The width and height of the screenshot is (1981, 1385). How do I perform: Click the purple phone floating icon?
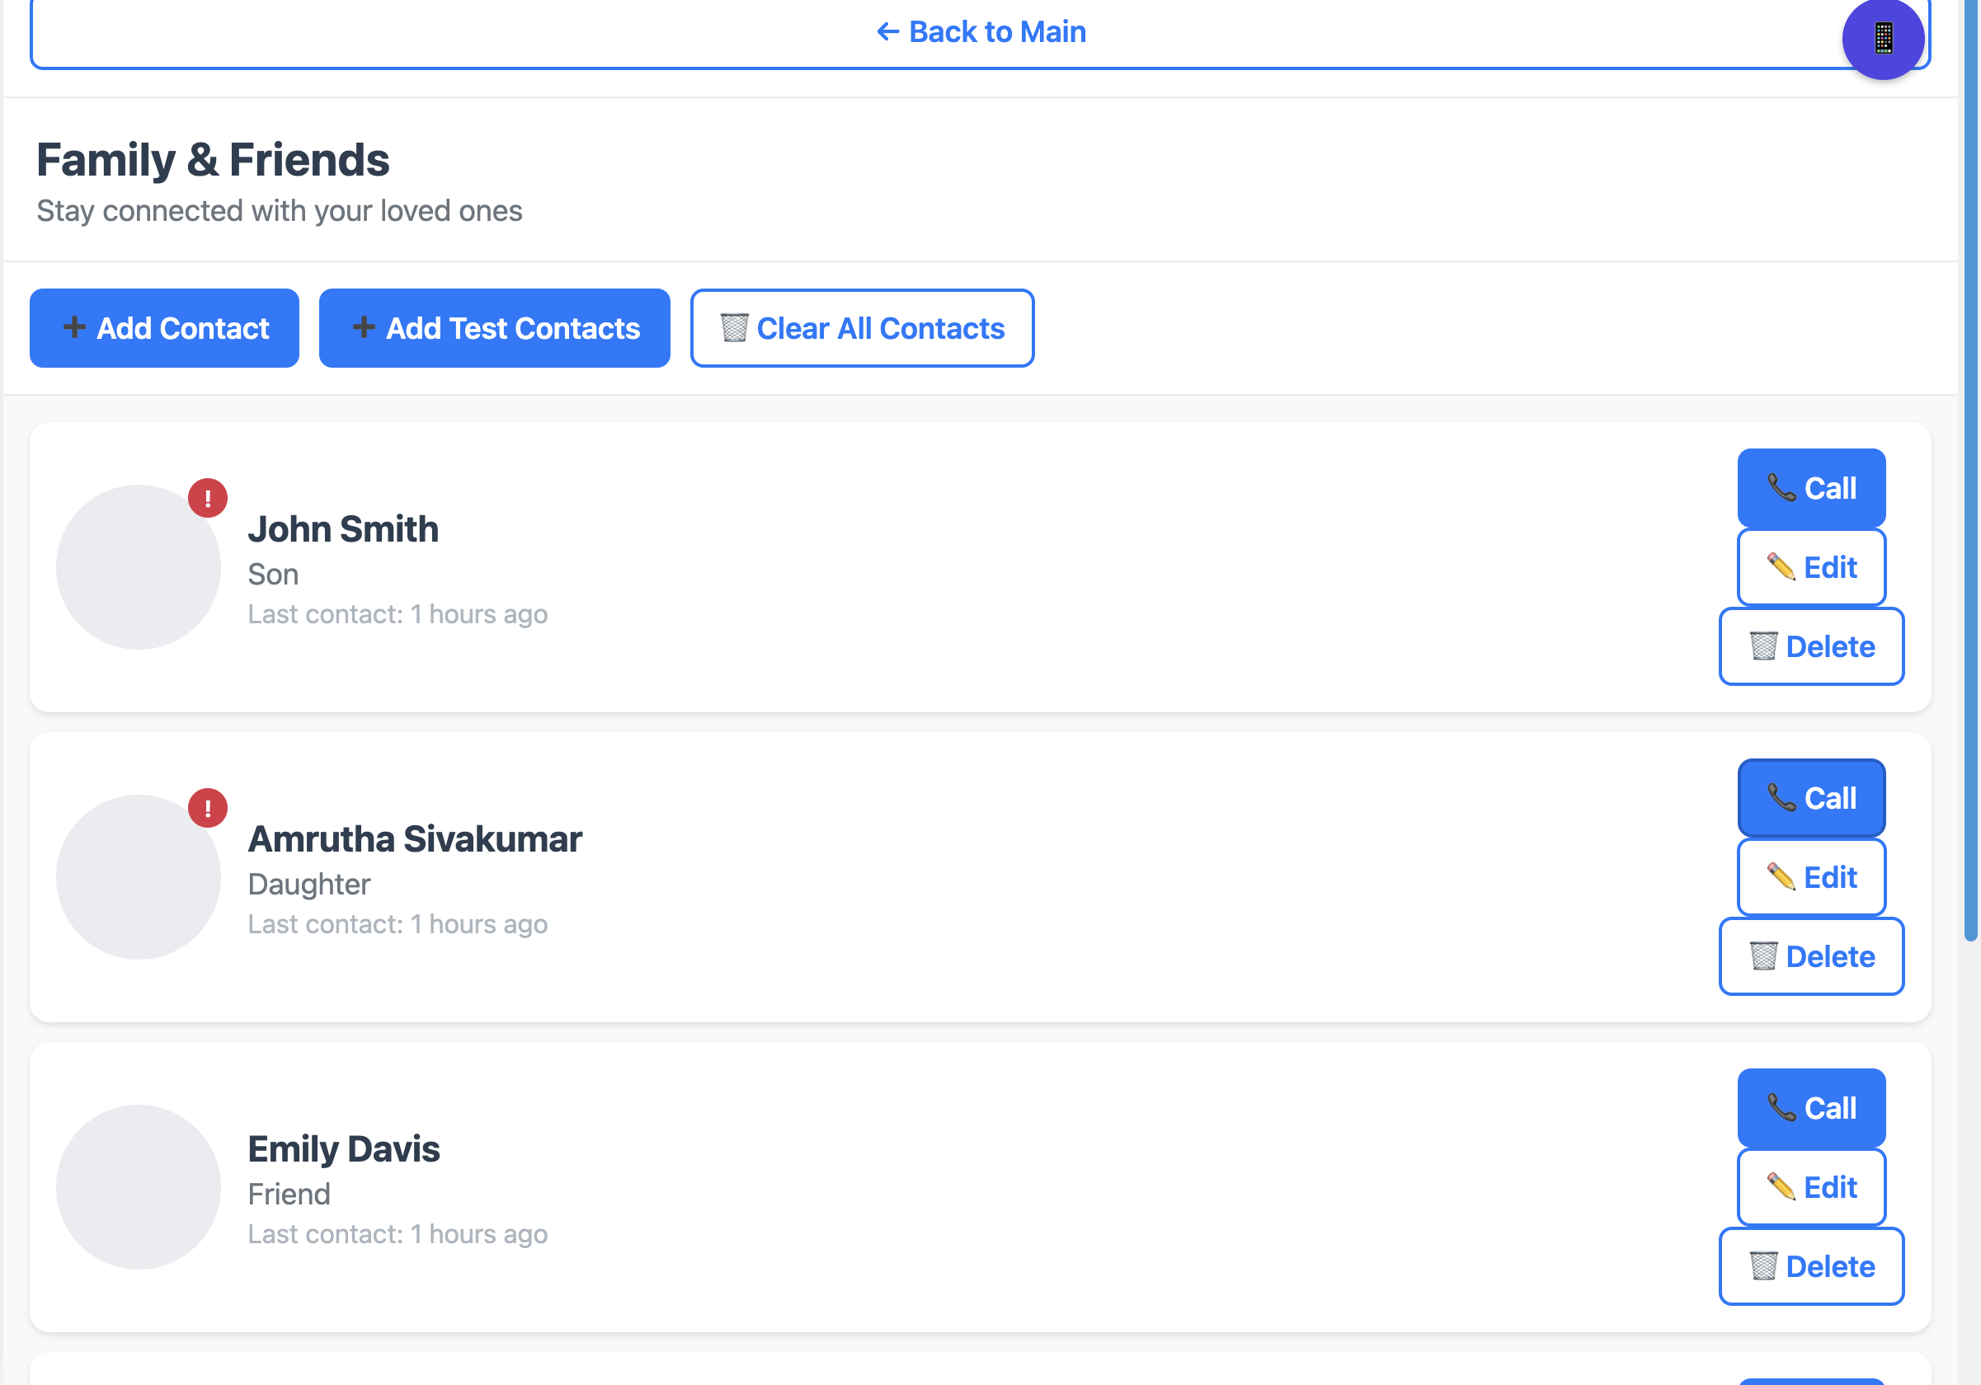pyautogui.click(x=1883, y=39)
